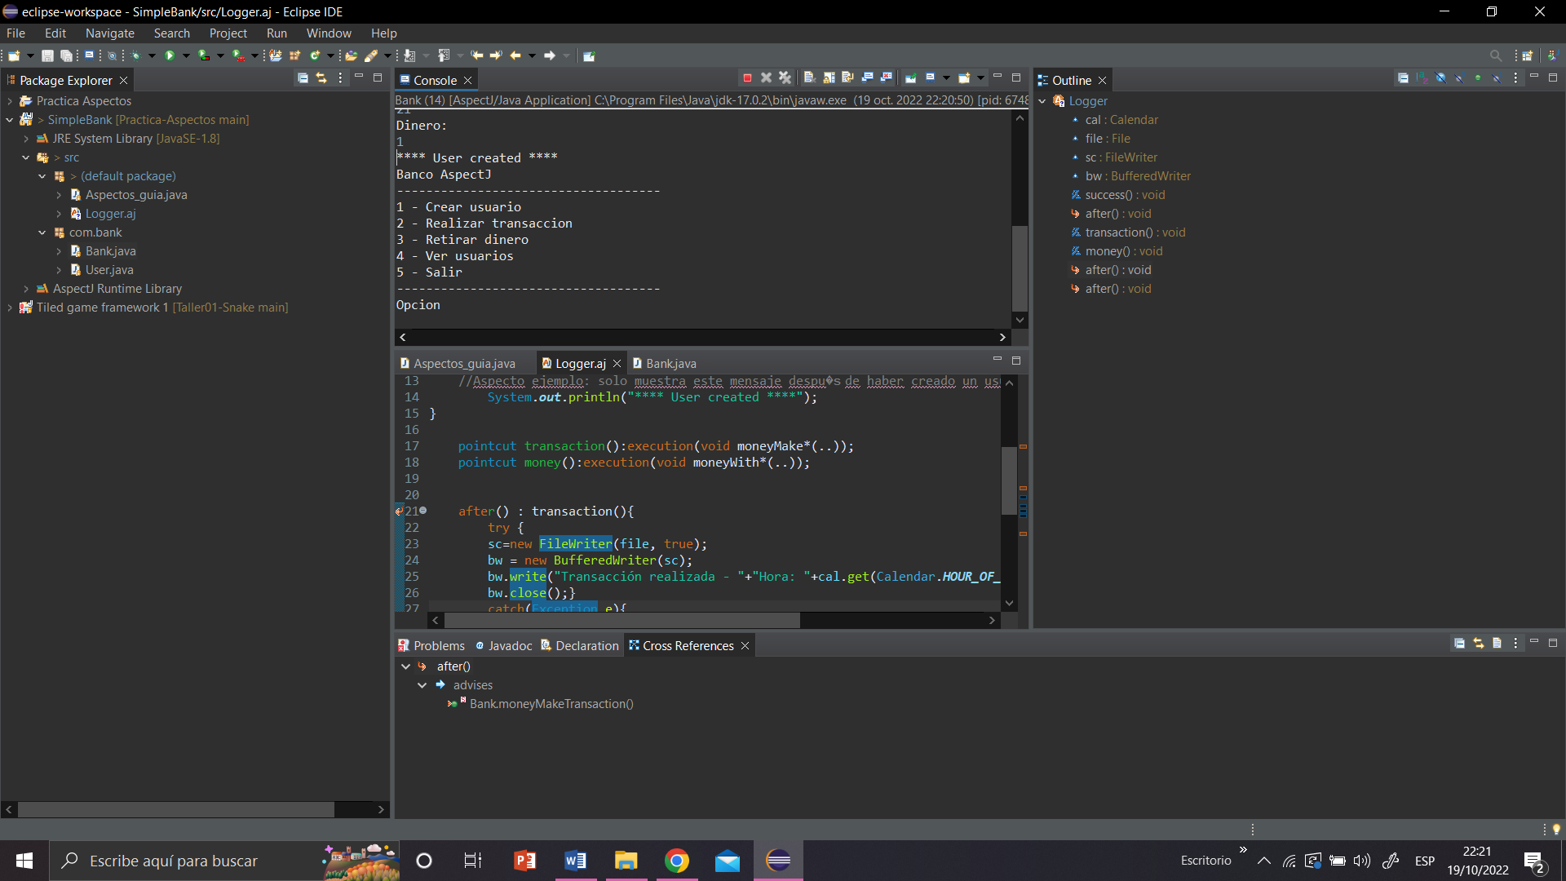Toggle alphabetical sorting in Outline
The image size is (1566, 881).
[1422, 78]
